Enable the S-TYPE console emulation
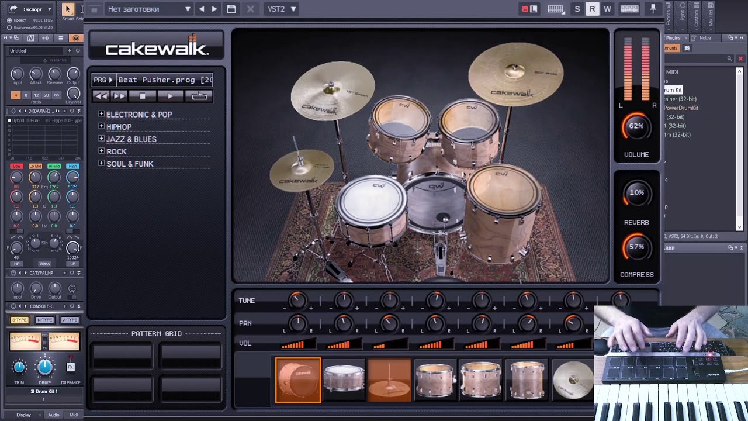The height and width of the screenshot is (421, 748). pyautogui.click(x=19, y=320)
